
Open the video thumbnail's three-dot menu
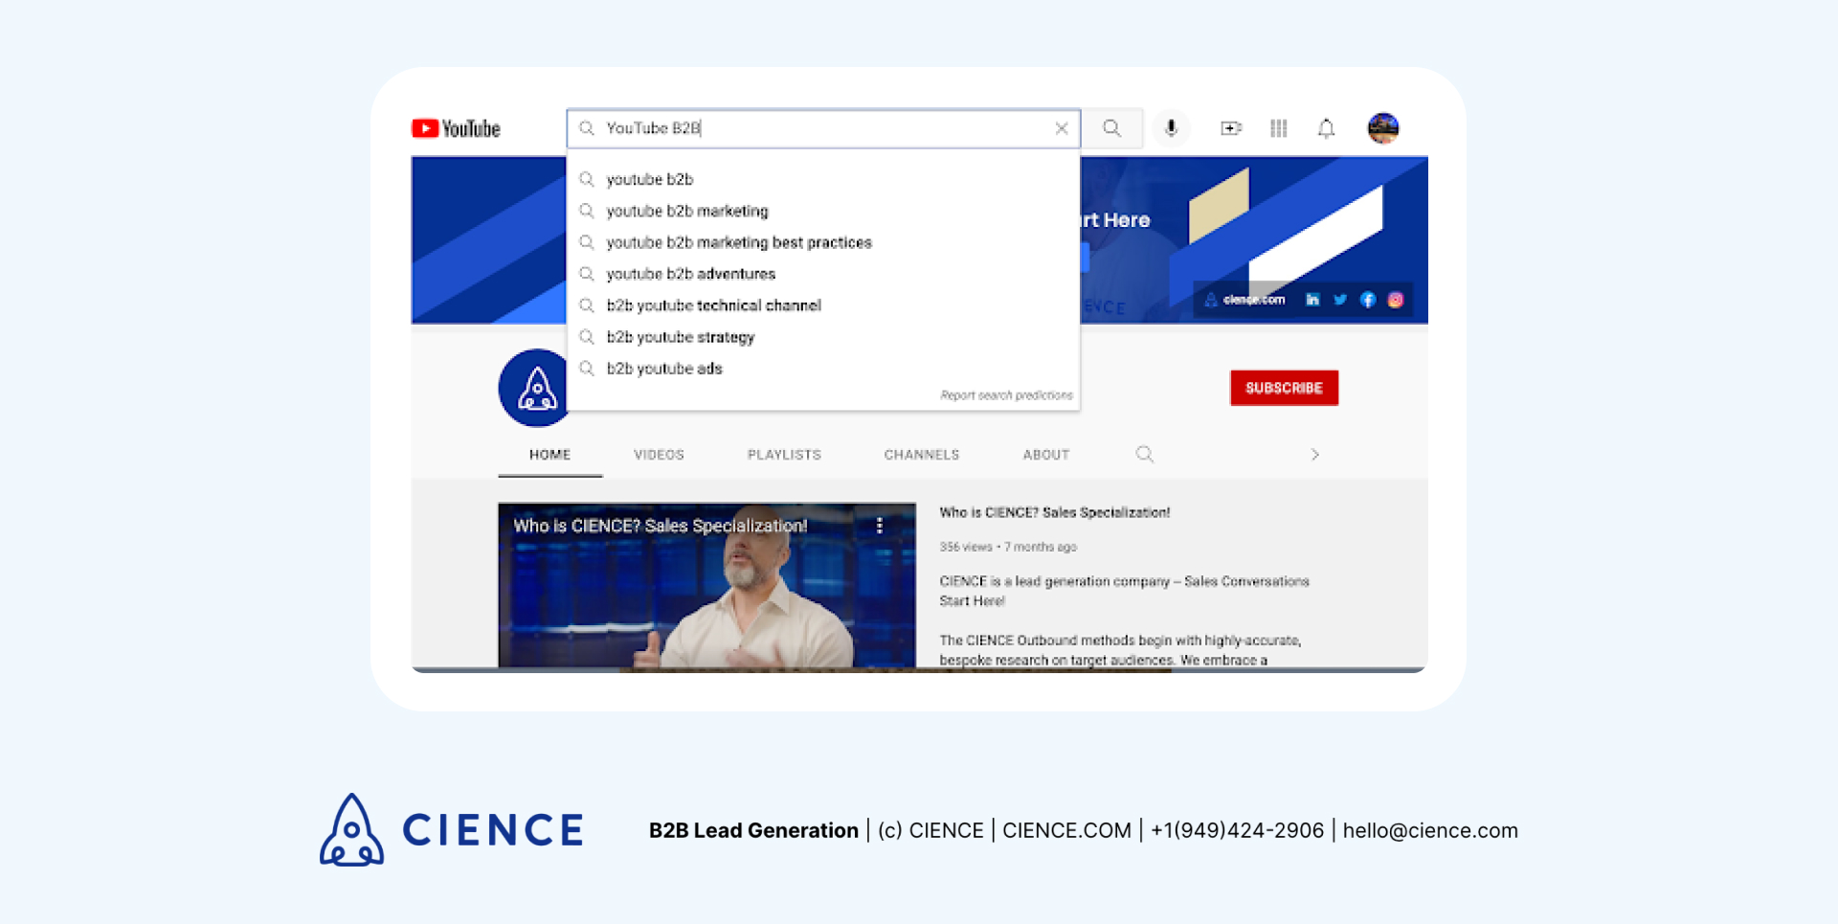pos(880,525)
